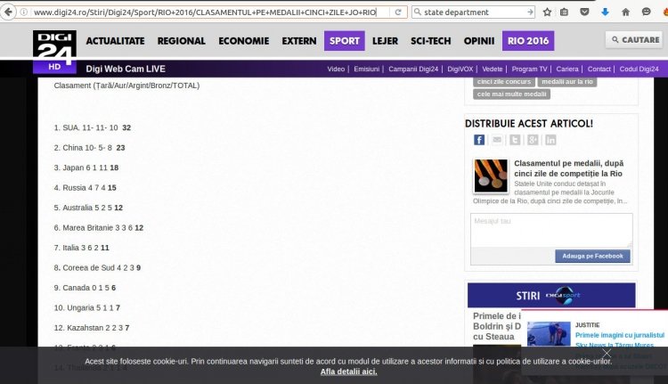Open the OPINII menu section
668x384 pixels.
pyautogui.click(x=479, y=41)
